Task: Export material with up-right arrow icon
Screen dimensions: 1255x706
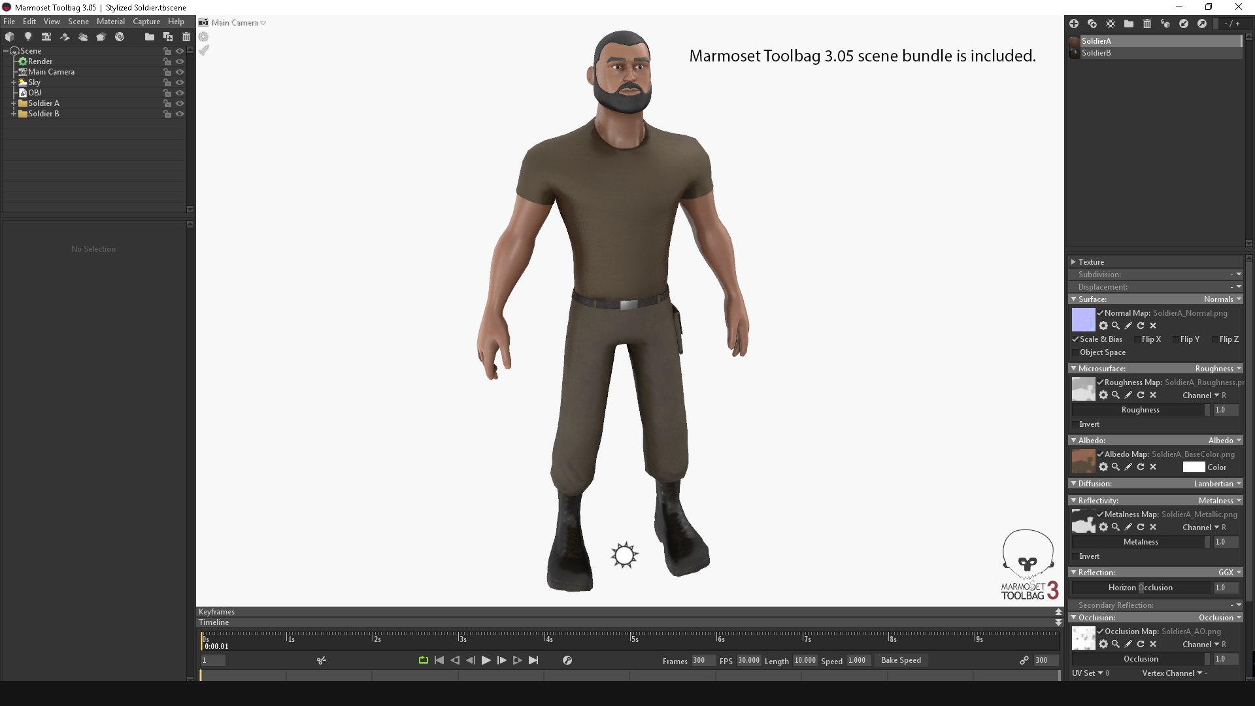Action: click(1202, 24)
